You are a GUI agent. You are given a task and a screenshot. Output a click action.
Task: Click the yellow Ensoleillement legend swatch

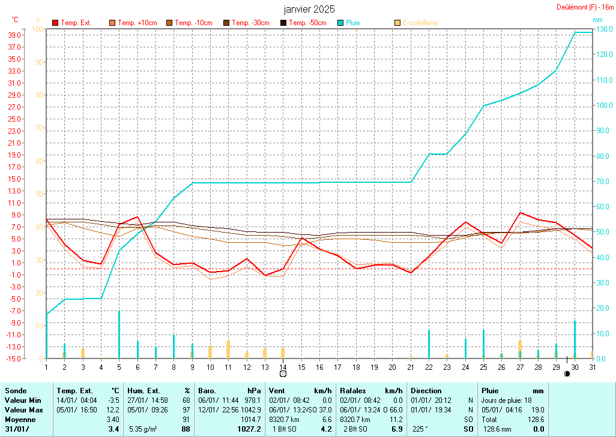tap(397, 23)
